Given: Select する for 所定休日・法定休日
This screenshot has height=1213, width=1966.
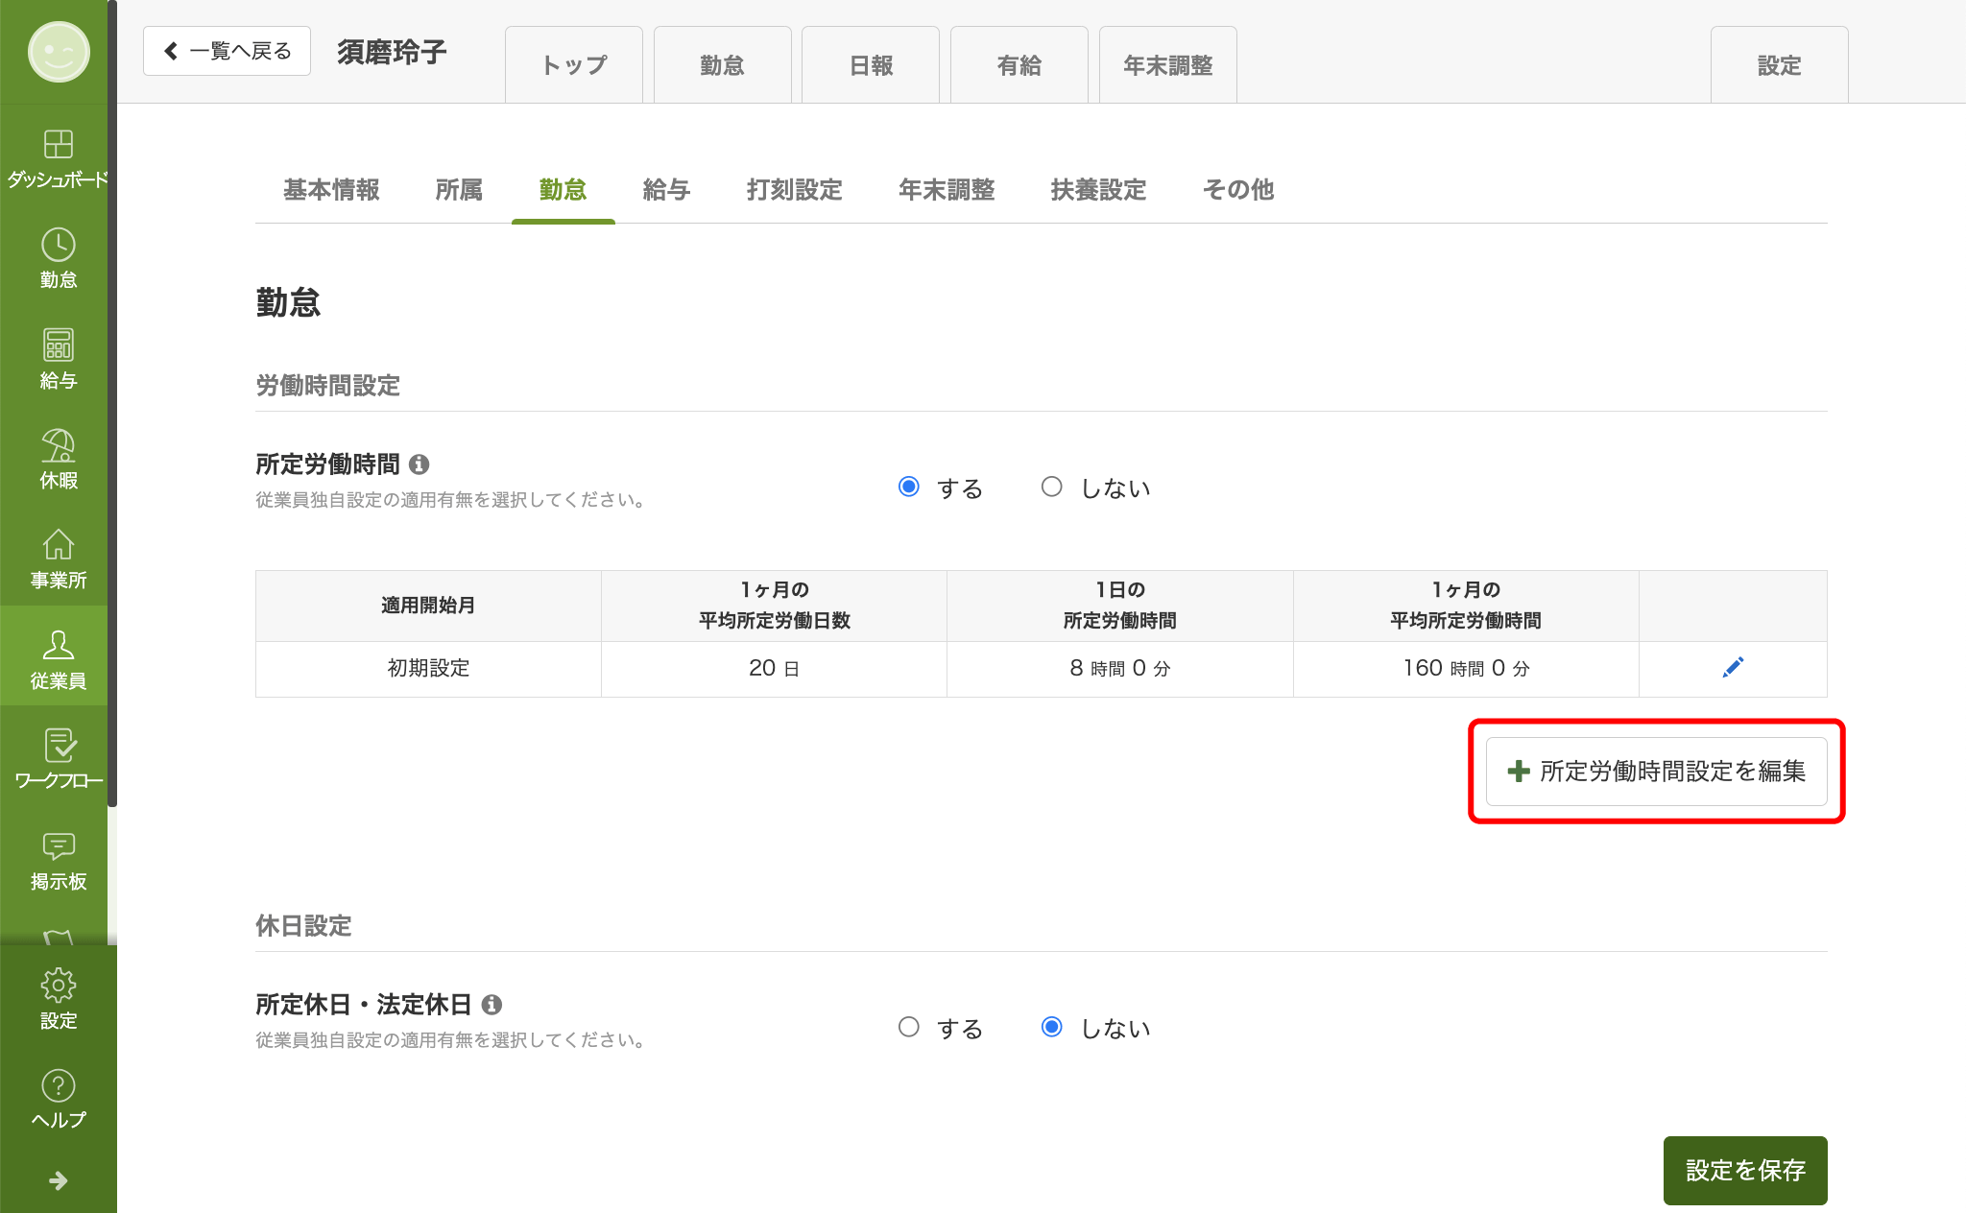Looking at the screenshot, I should [x=909, y=1028].
